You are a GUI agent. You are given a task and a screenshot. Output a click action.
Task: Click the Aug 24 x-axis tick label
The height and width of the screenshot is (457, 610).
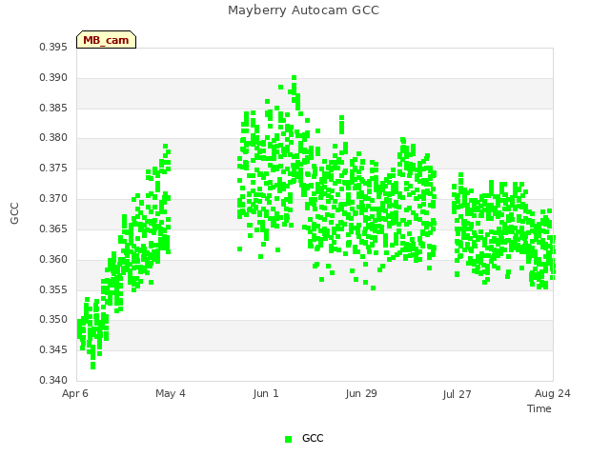tap(553, 393)
